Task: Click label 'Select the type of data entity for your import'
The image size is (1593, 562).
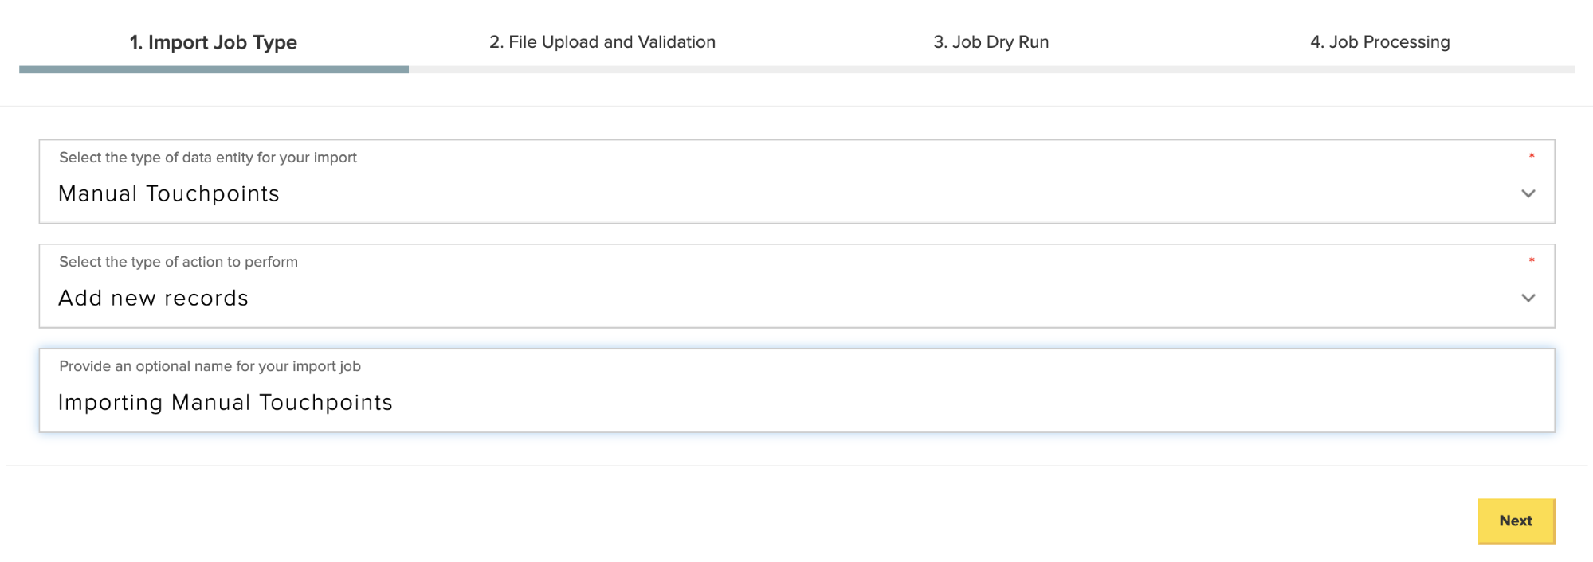Action: [x=208, y=158]
